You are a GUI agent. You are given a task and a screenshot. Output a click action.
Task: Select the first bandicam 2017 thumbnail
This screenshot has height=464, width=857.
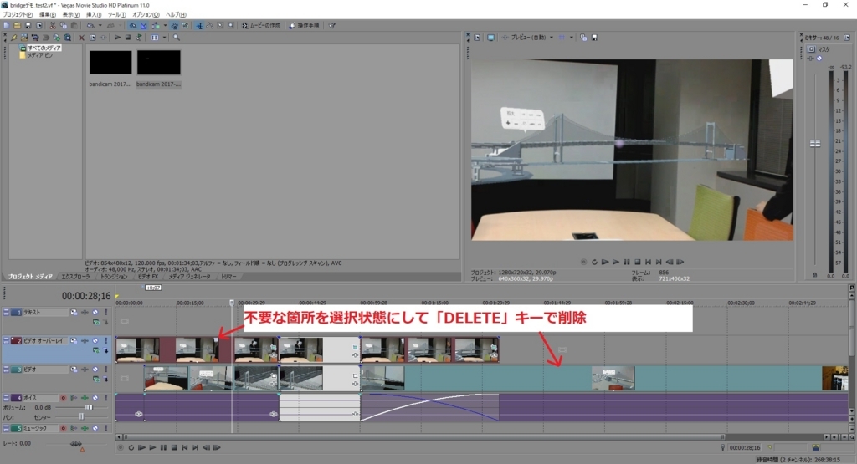(110, 62)
